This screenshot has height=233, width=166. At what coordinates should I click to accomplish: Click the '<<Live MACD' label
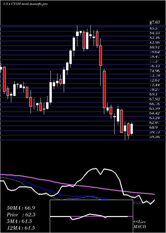point(140,224)
